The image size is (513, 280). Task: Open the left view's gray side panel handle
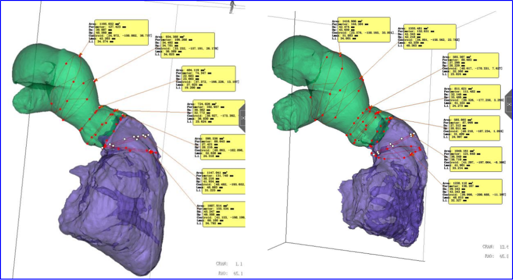point(241,116)
